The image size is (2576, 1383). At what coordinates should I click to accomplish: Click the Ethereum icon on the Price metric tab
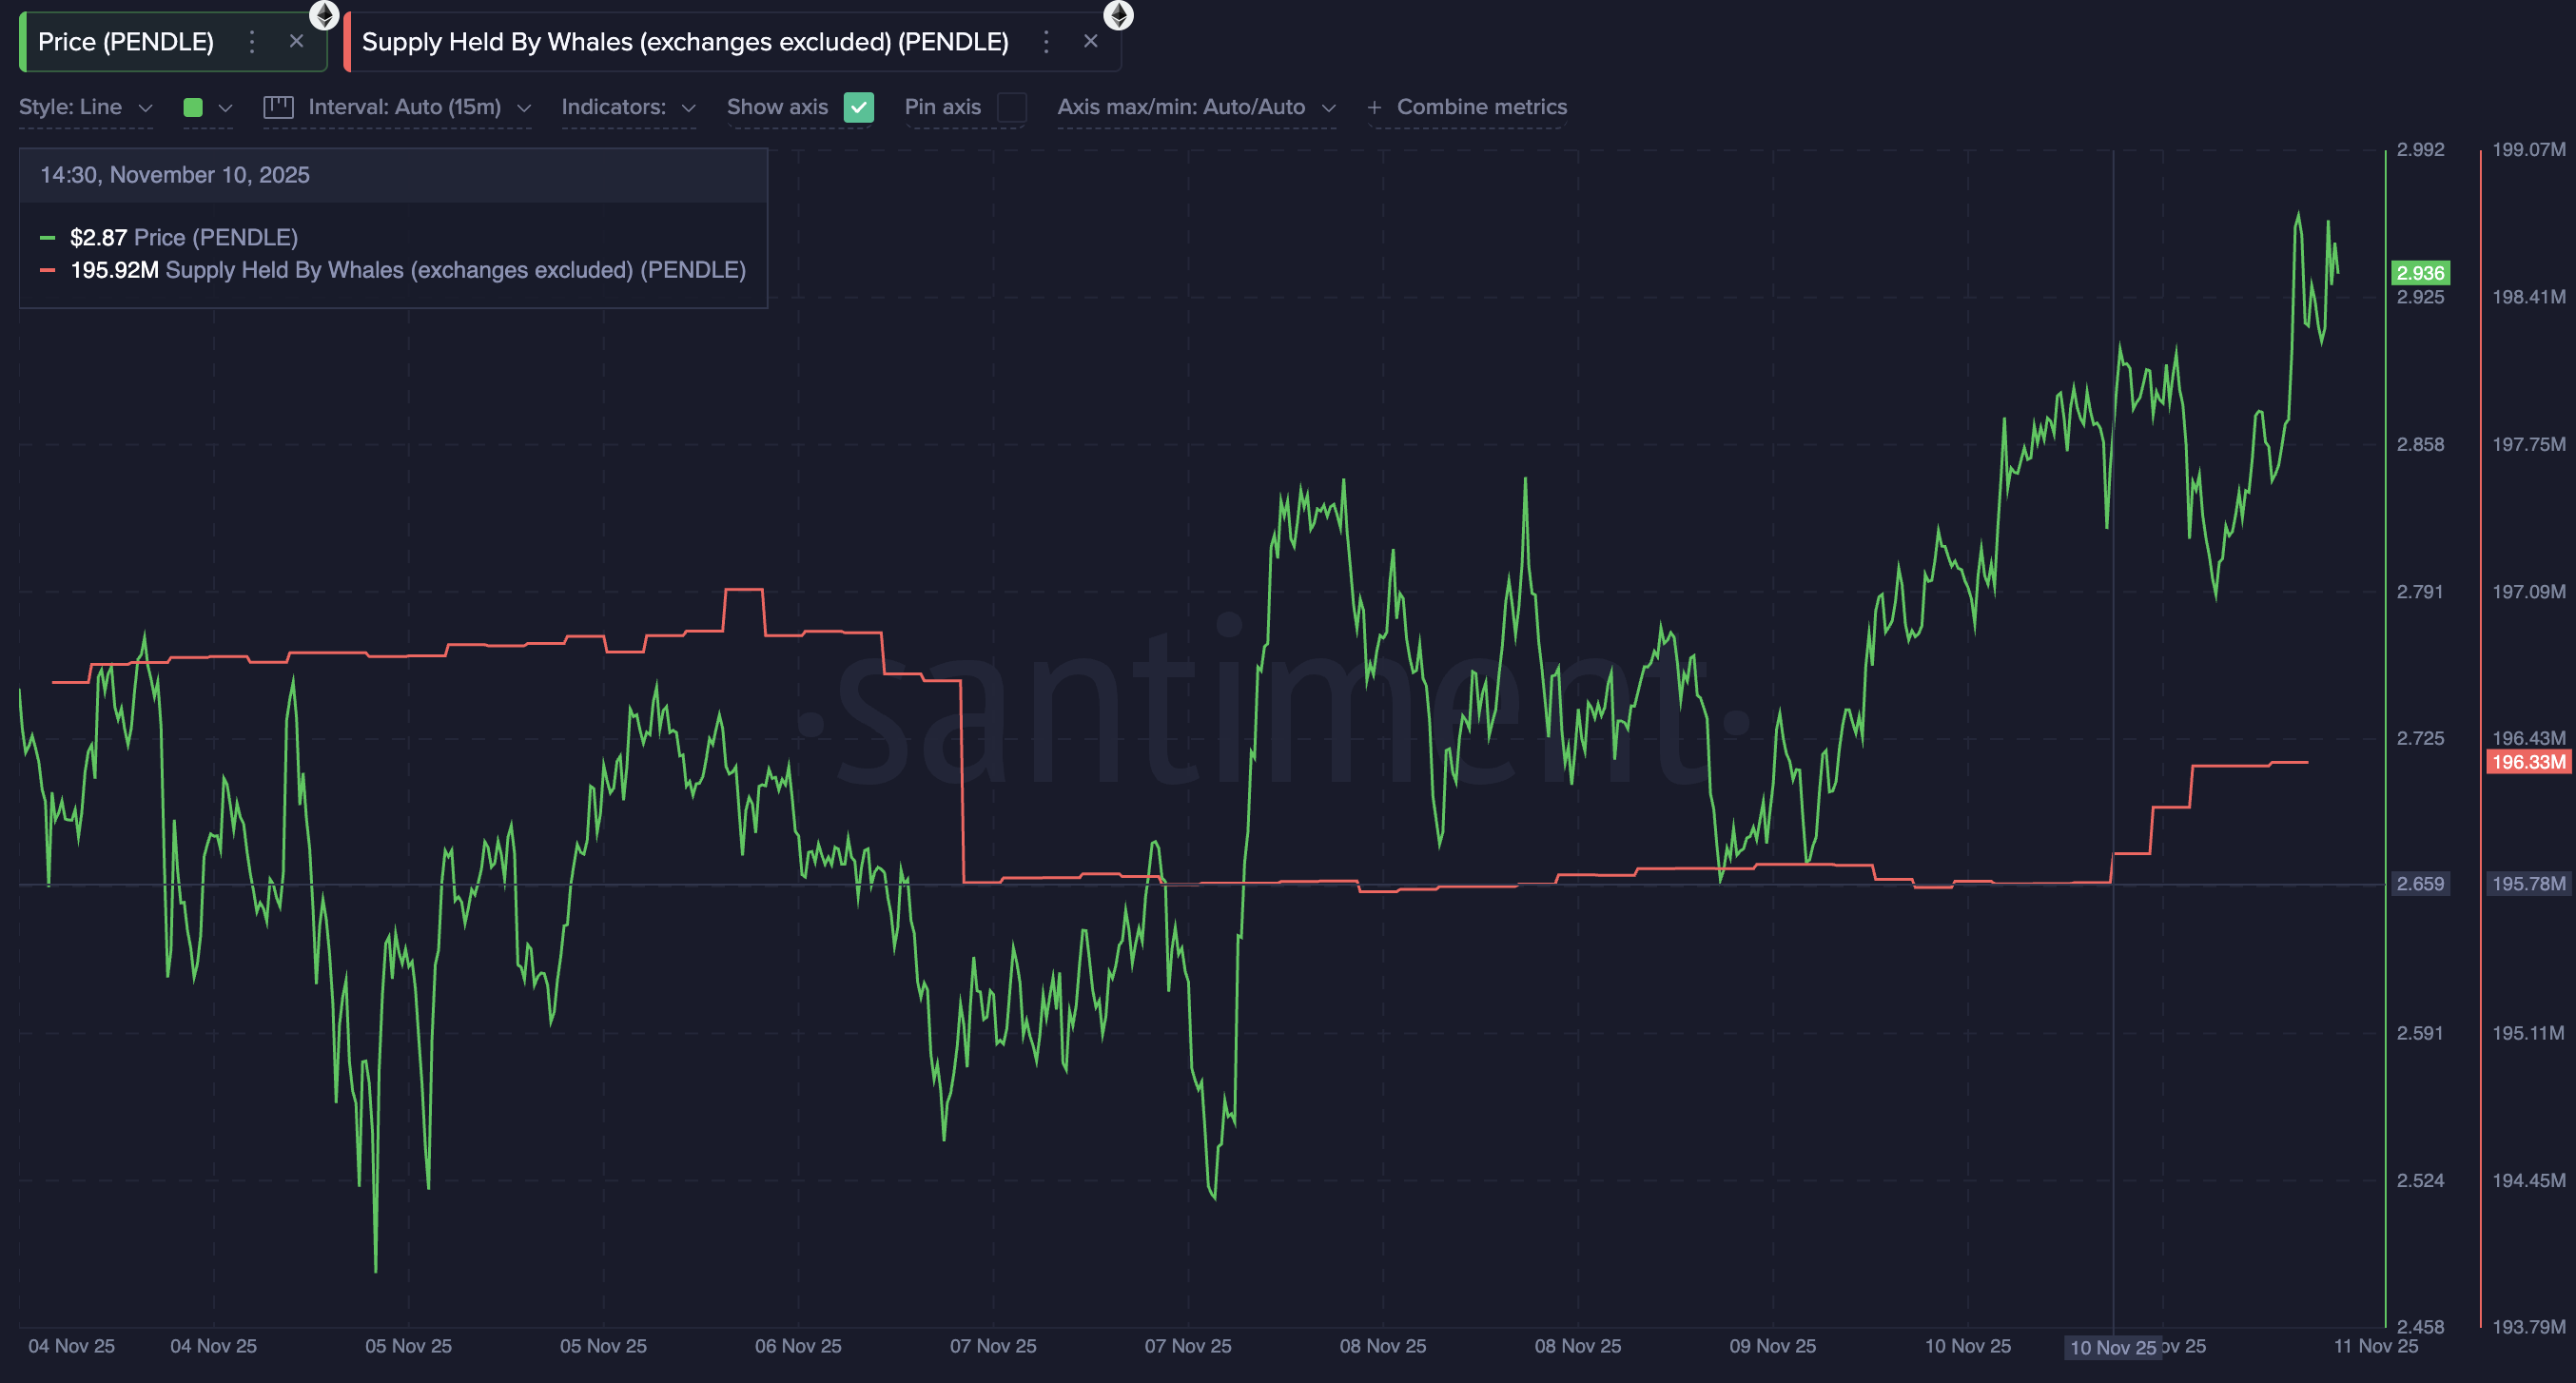coord(325,15)
